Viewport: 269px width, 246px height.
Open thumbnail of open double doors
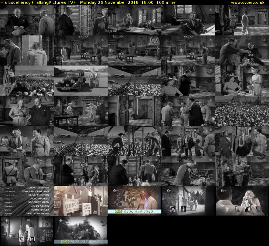point(134,111)
